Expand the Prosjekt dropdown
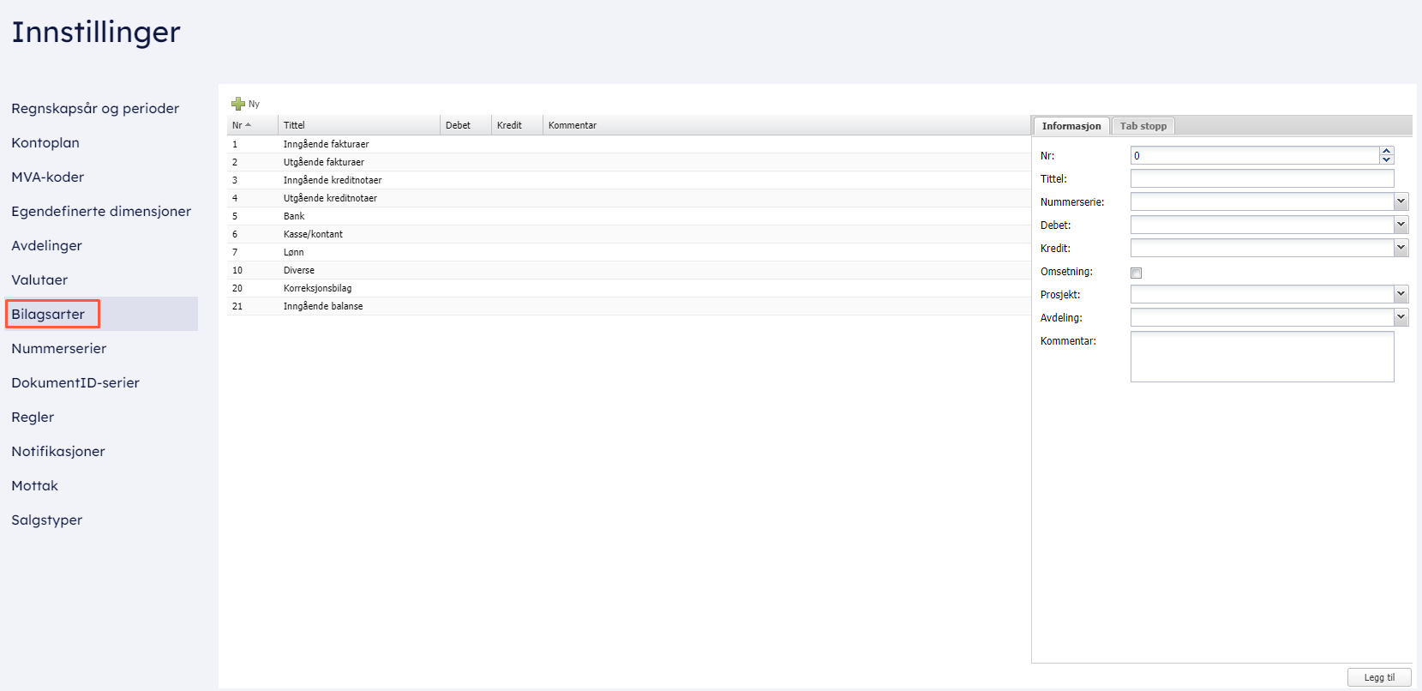Viewport: 1422px width, 691px height. pyautogui.click(x=1401, y=294)
